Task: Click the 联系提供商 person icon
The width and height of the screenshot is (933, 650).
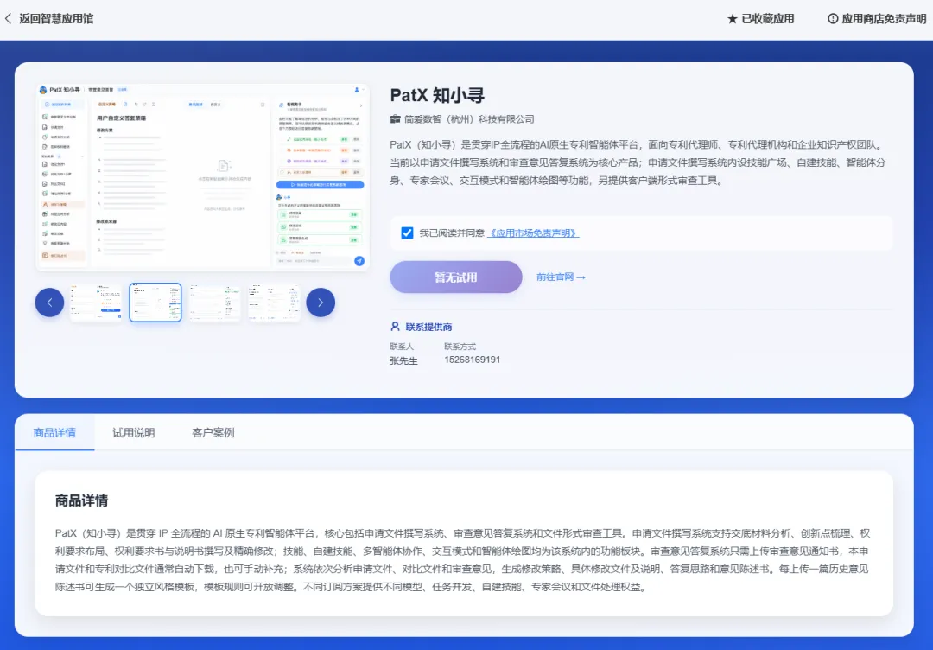Action: click(x=395, y=326)
